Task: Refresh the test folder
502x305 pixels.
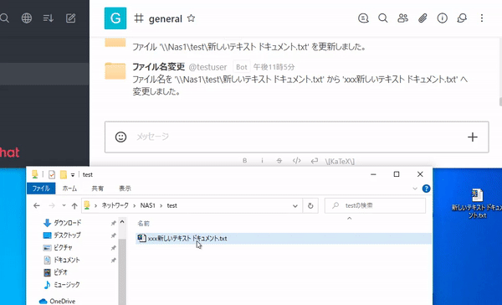Action: (310, 206)
